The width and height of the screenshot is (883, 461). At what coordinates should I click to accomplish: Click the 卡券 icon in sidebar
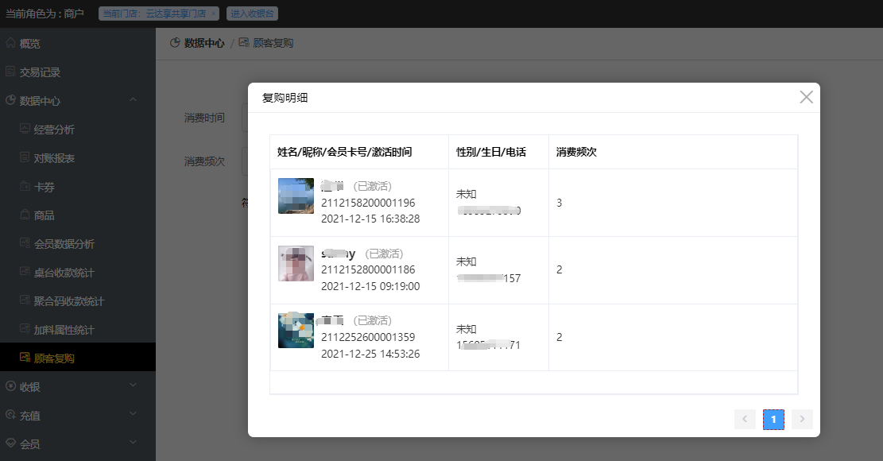click(x=25, y=186)
